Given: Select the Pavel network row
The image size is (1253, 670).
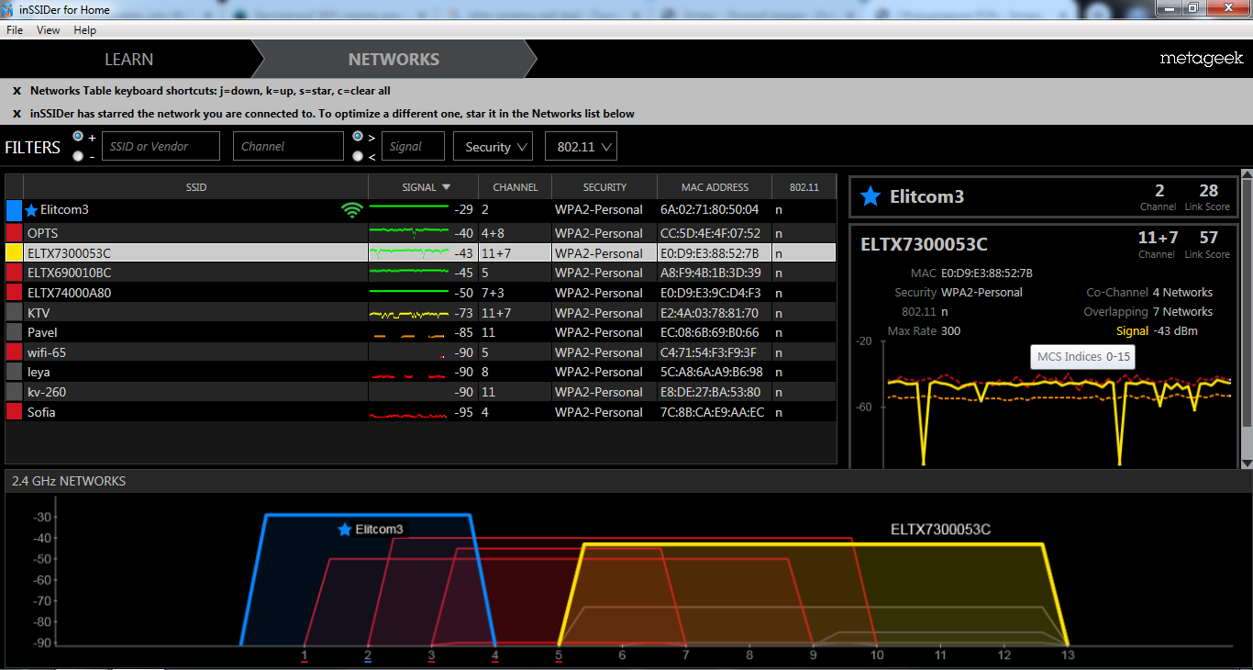Looking at the screenshot, I should (x=421, y=332).
